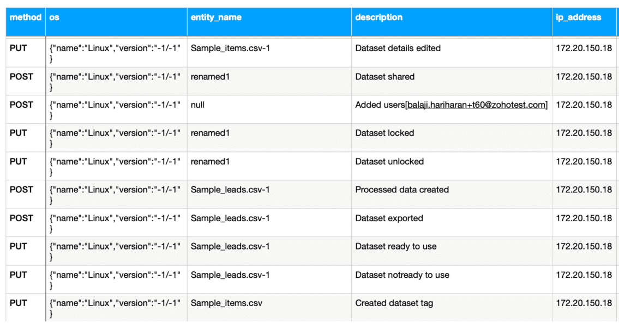Click the method column header
The width and height of the screenshot is (619, 323).
(25, 17)
